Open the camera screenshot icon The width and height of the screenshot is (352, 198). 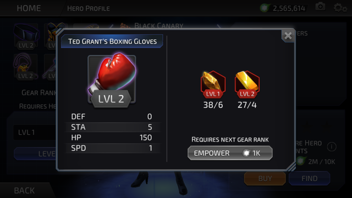[x=320, y=7]
